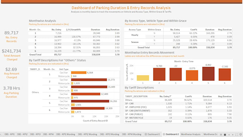Select the Hourly access type row label

coord(135,35)
